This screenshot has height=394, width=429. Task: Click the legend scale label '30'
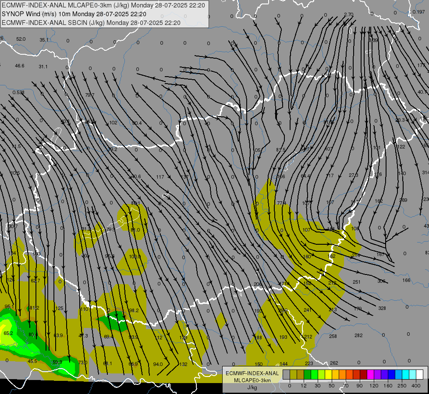[318, 386]
